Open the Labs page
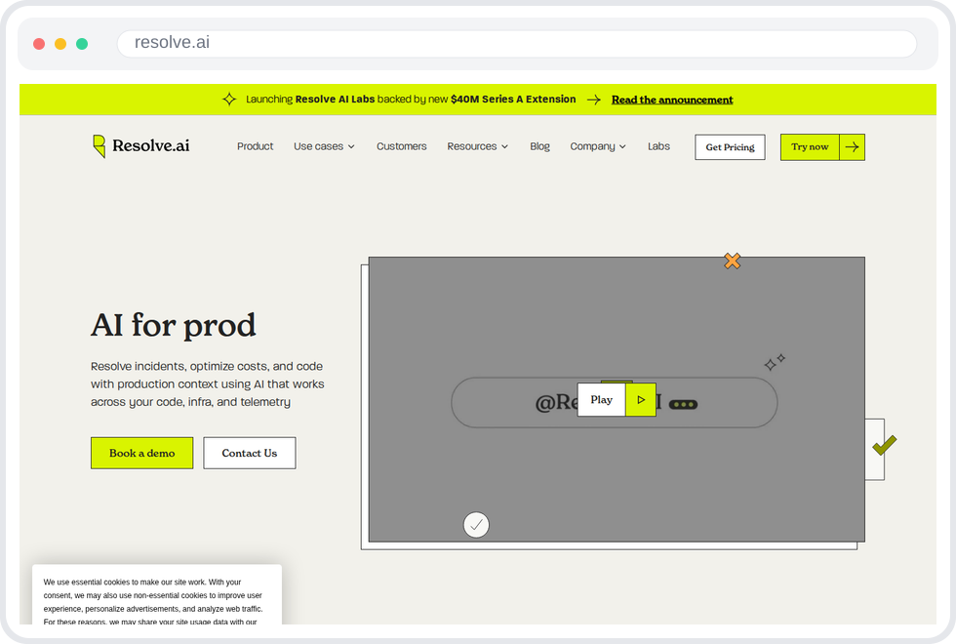 tap(658, 146)
